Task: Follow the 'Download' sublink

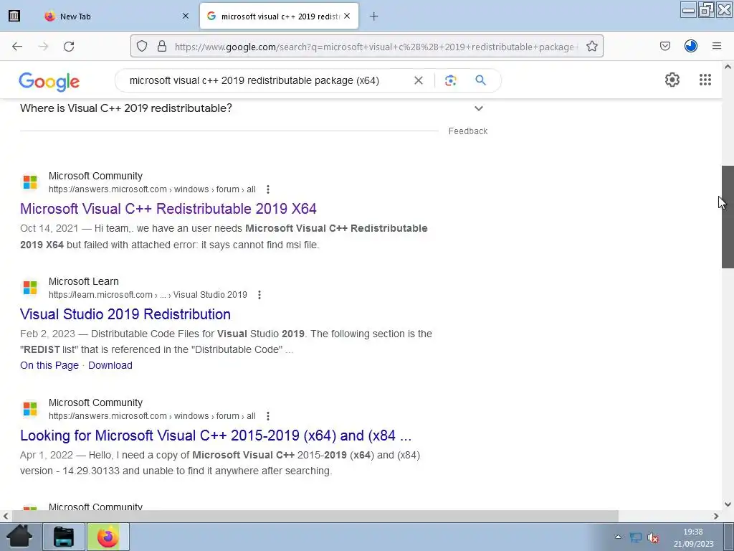Action: coord(110,365)
